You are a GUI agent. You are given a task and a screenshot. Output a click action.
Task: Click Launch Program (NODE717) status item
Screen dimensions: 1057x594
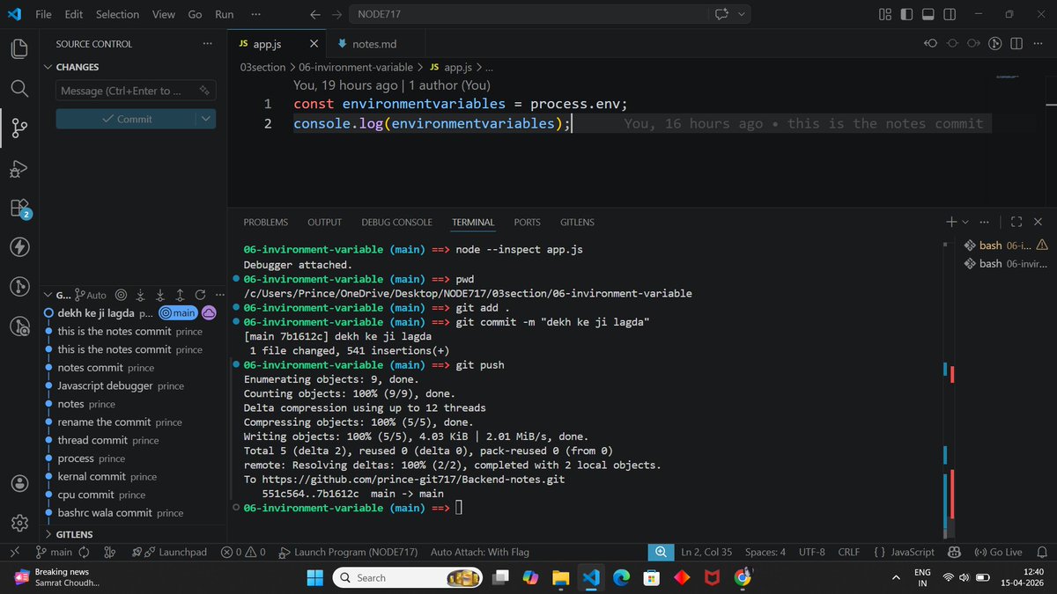[347, 552]
